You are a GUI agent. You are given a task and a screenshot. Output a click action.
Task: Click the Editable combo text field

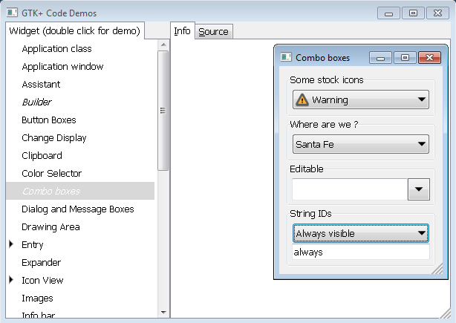tap(350, 189)
